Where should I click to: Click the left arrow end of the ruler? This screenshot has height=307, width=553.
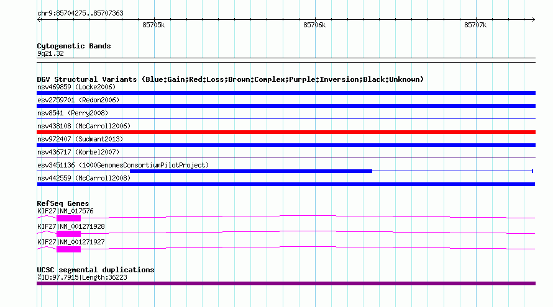(39, 19)
